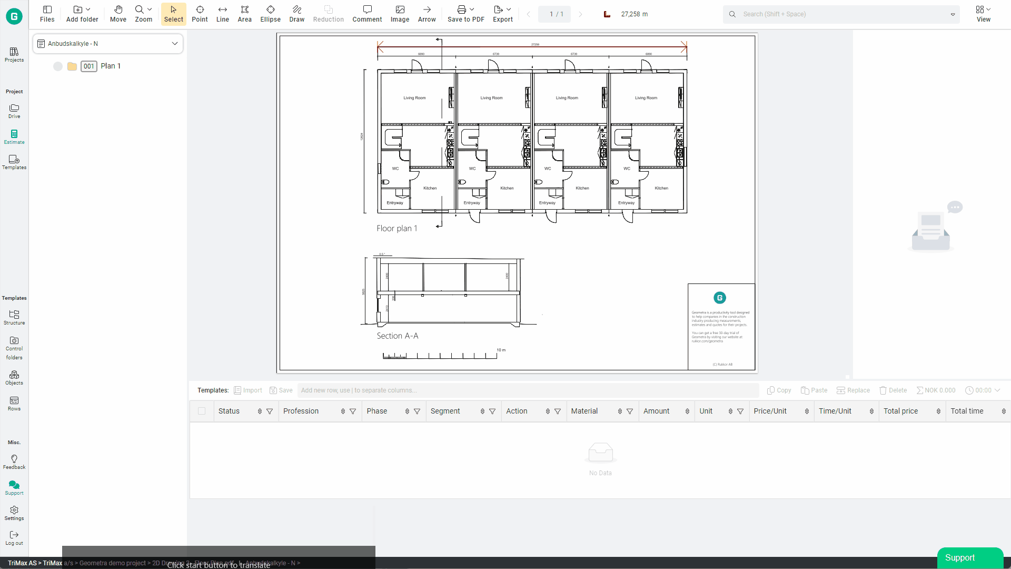Open Templates under Project in sidebar
This screenshot has height=569, width=1011.
coord(14,162)
